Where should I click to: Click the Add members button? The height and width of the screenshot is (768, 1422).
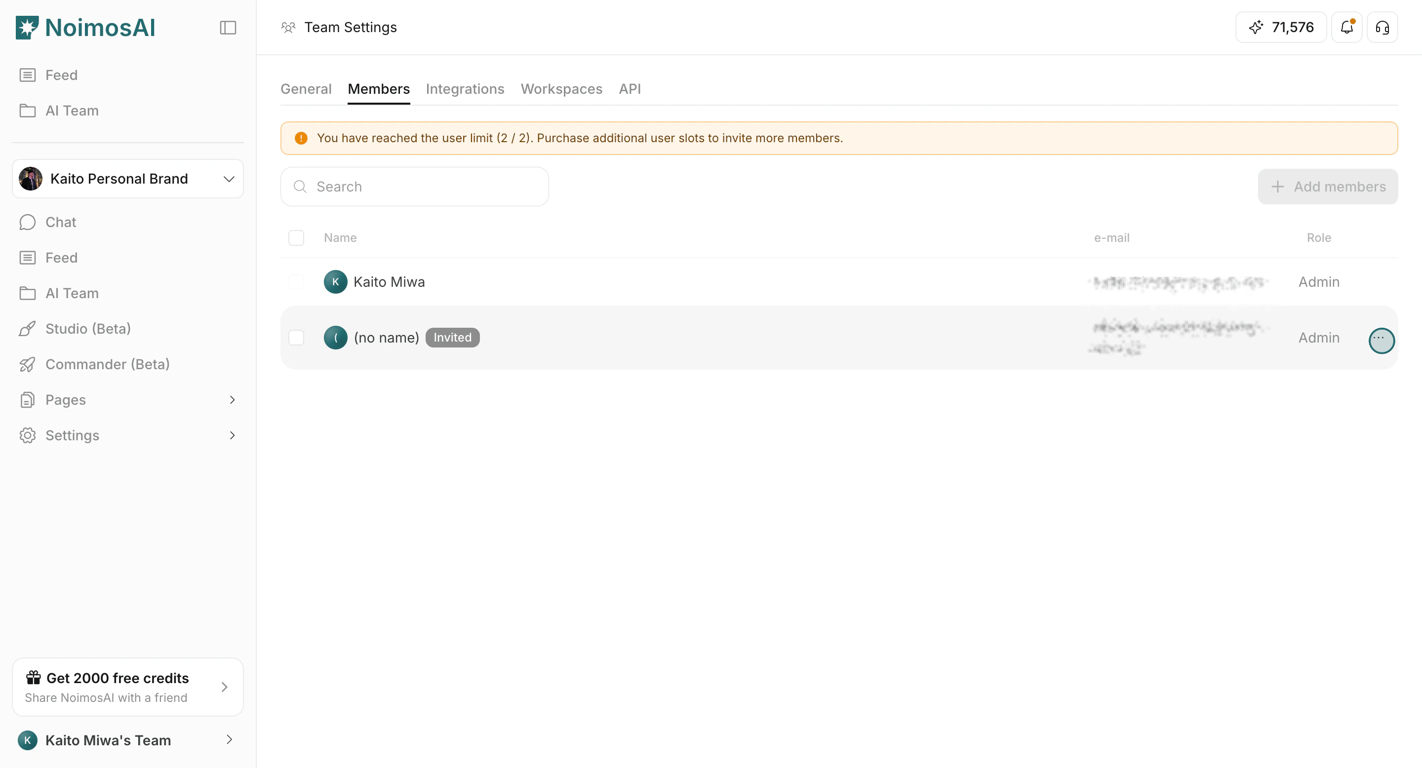click(1328, 187)
